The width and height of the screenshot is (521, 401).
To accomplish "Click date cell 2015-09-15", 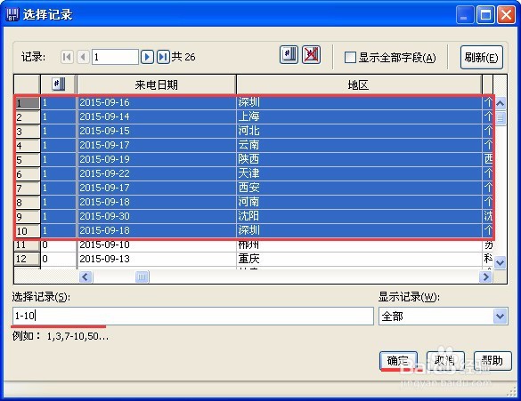I will (157, 132).
